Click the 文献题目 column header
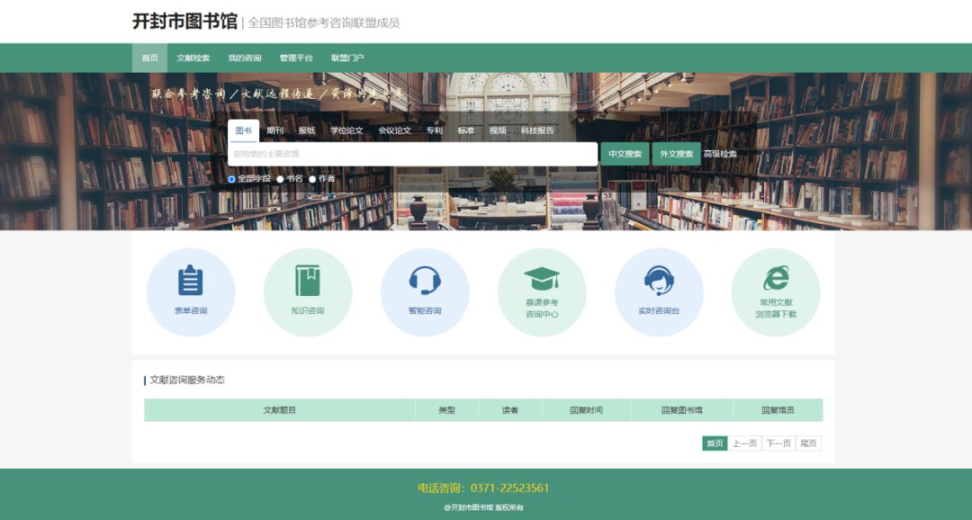This screenshot has width=972, height=520. pyautogui.click(x=280, y=410)
